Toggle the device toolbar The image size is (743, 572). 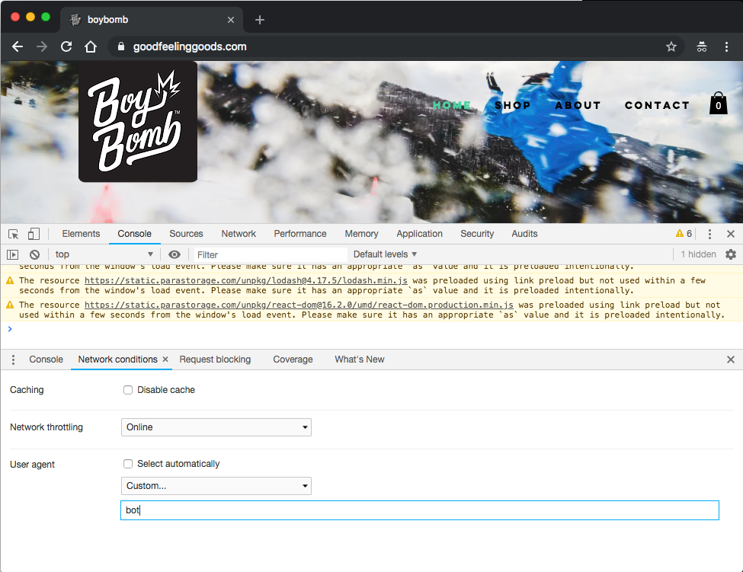(31, 233)
